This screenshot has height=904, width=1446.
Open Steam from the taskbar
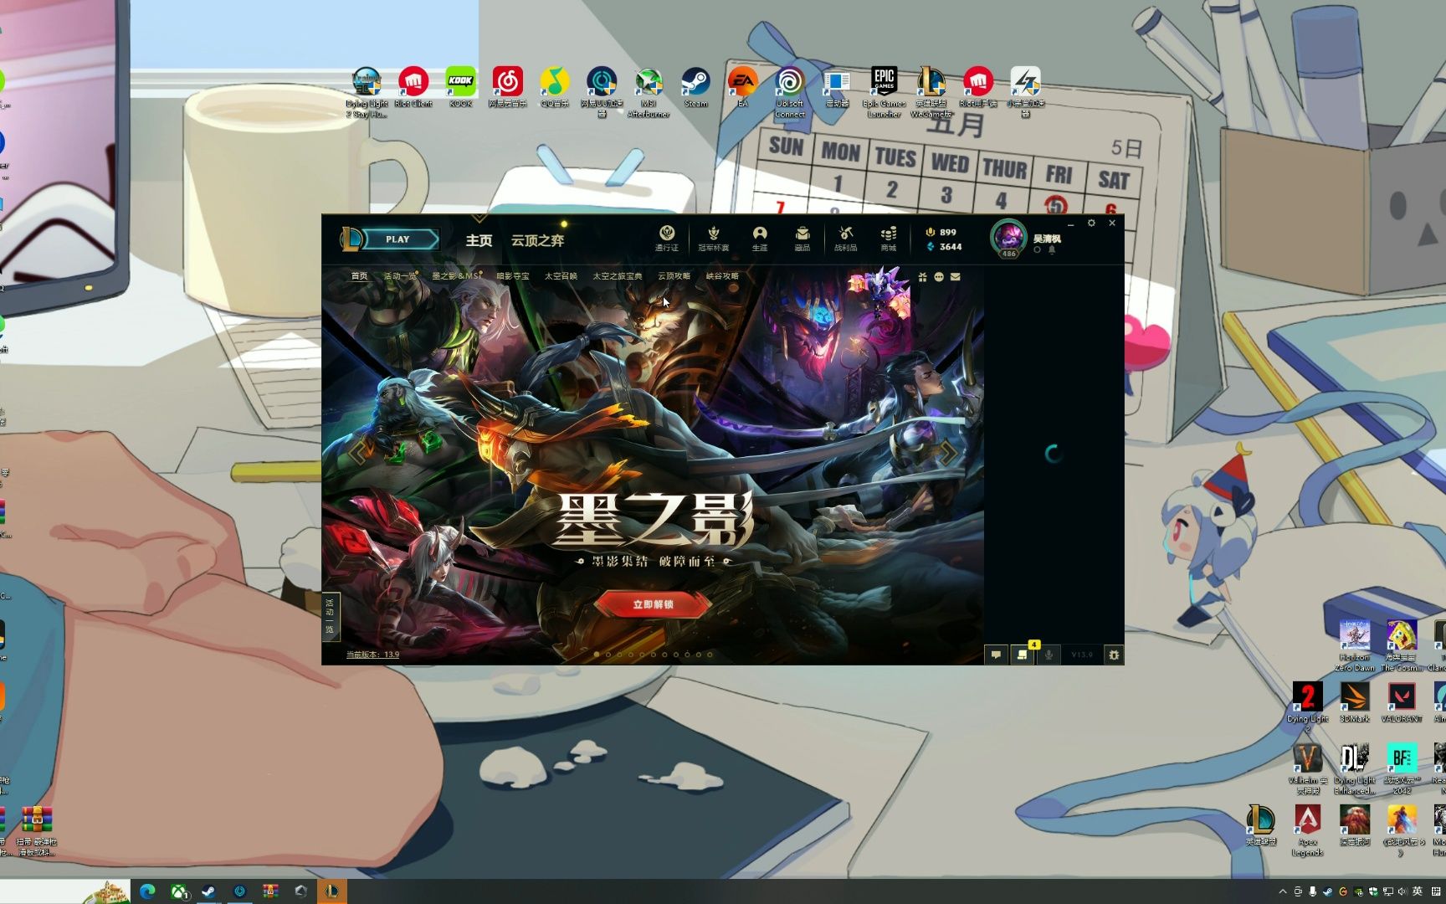click(208, 891)
